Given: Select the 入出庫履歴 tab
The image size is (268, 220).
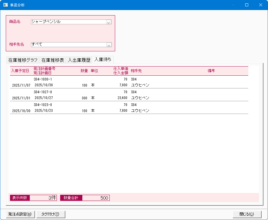Looking at the screenshot, I should tap(79, 60).
